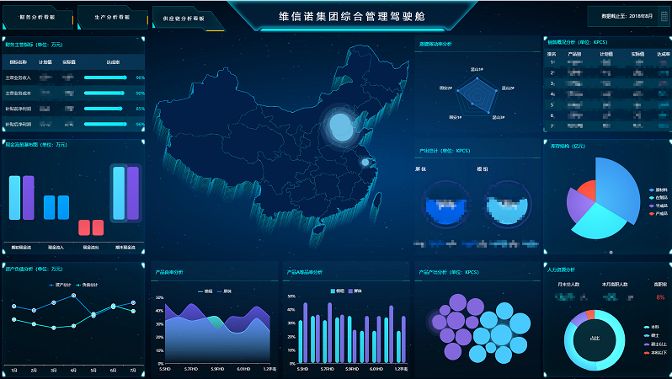Click the 固安1# radar point
This screenshot has height=379, width=672.
tap(472, 104)
